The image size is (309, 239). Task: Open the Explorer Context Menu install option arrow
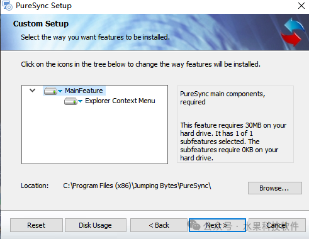(80, 101)
